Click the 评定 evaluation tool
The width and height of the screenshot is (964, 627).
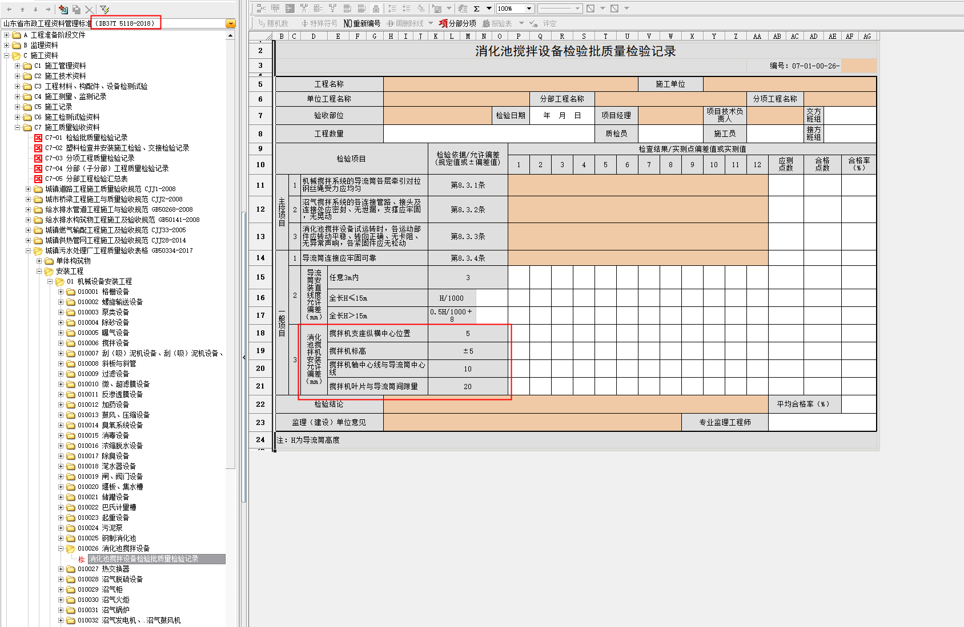[544, 23]
